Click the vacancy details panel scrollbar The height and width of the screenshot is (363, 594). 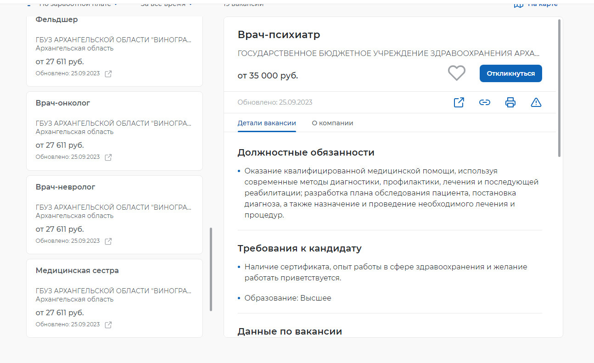[559, 88]
